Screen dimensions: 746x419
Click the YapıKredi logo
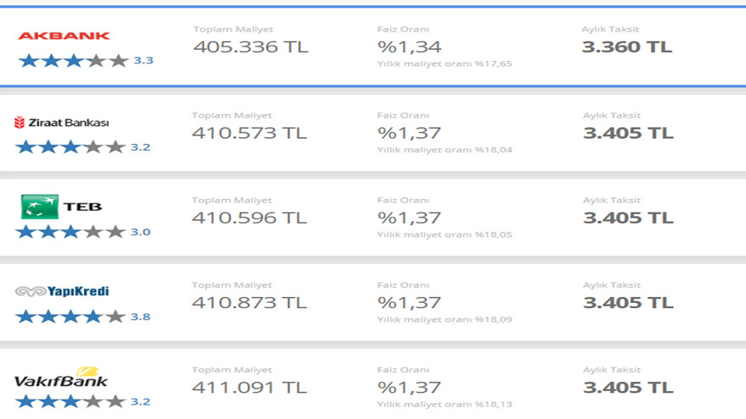coord(62,291)
